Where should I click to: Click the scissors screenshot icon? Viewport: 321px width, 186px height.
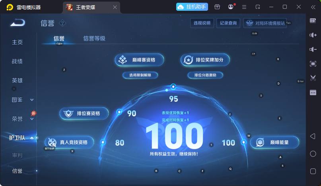313,78
